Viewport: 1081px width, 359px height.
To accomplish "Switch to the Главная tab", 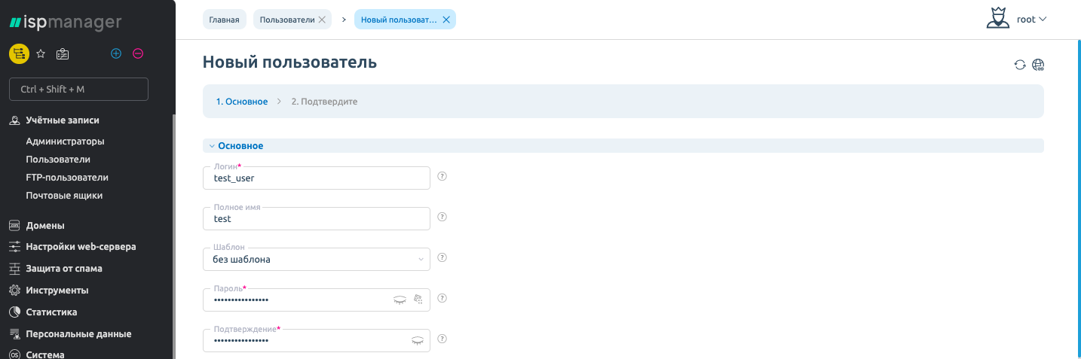I will (225, 20).
